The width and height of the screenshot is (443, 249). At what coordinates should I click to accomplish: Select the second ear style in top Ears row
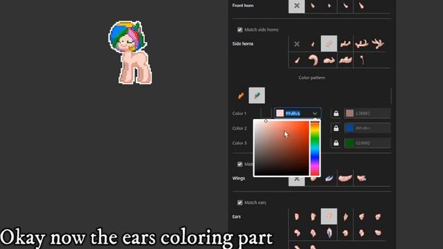tap(313, 216)
